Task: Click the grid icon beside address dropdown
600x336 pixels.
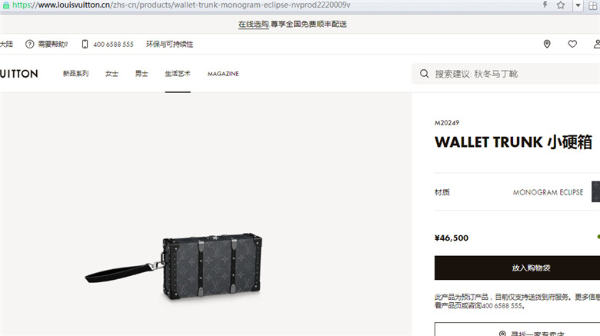Action: tap(593, 5)
